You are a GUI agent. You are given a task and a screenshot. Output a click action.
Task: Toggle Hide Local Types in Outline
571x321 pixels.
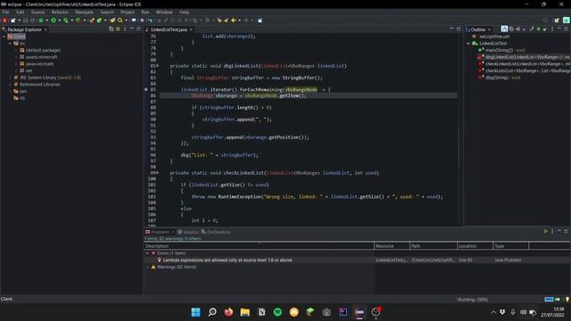pyautogui.click(x=545, y=29)
